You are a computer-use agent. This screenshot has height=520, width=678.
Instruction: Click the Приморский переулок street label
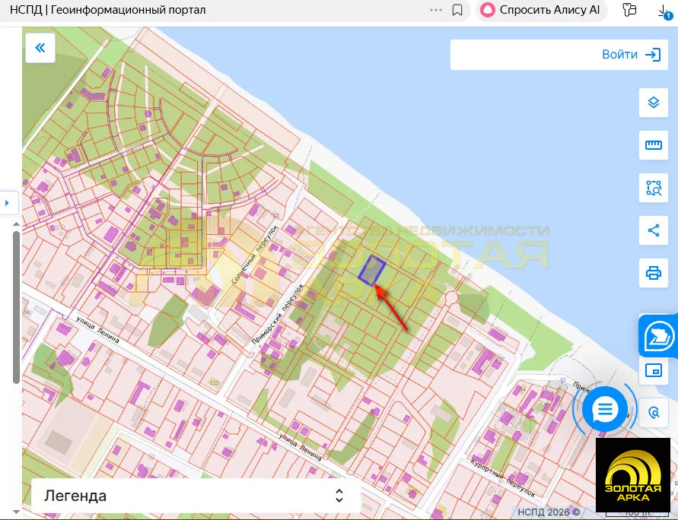click(277, 314)
